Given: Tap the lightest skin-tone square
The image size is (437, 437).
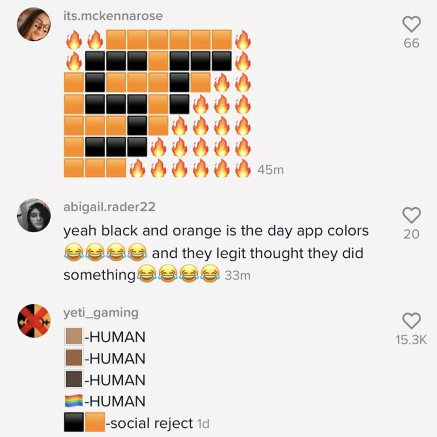Looking at the screenshot, I should click(74, 336).
